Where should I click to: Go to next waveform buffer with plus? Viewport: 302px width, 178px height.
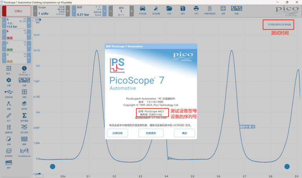[132, 11]
